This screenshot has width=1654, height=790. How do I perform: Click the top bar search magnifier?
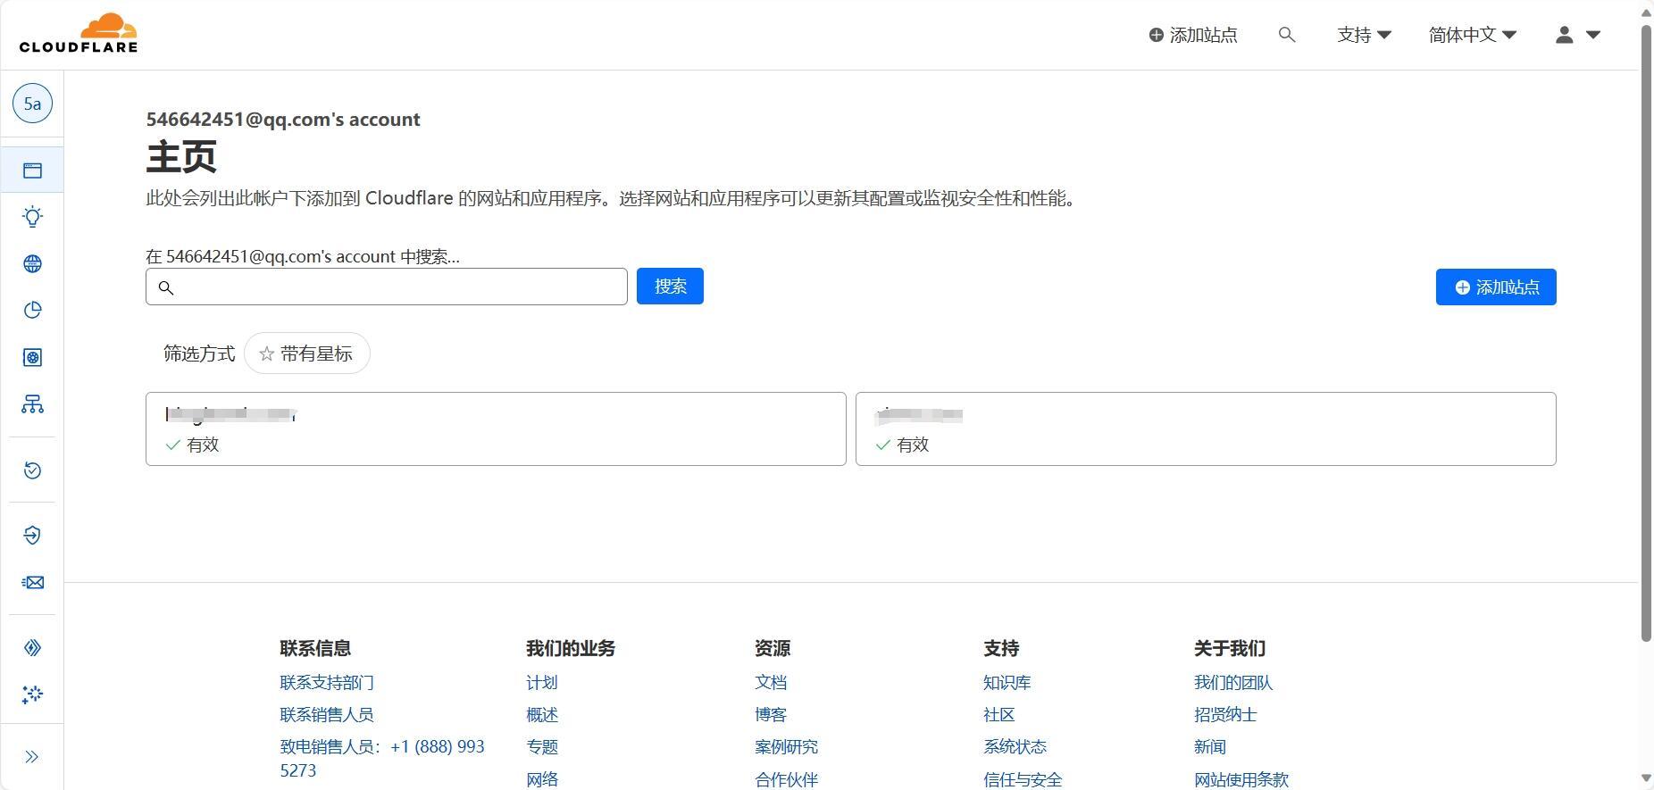click(x=1287, y=35)
